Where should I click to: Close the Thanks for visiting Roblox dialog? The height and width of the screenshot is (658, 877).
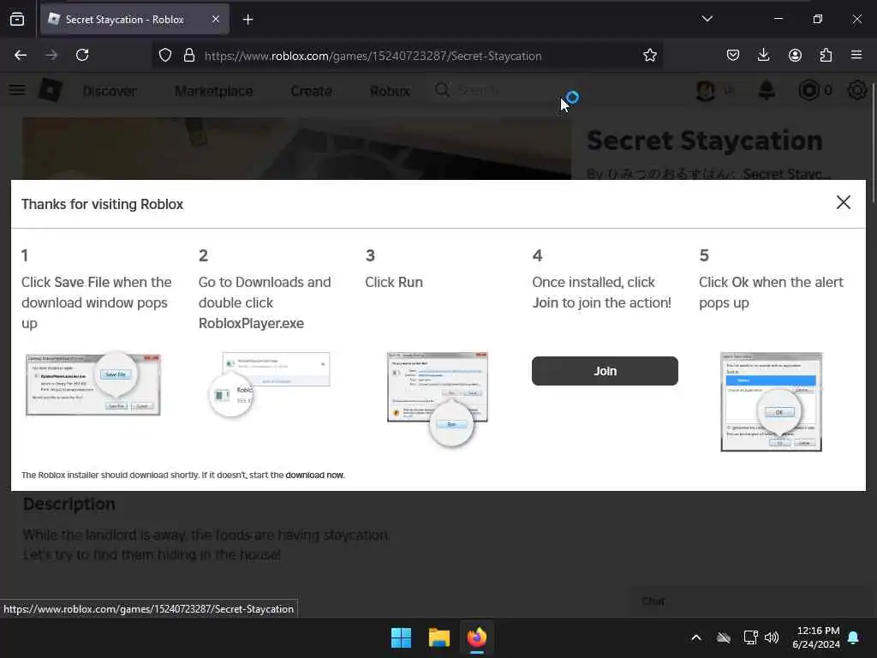tap(843, 202)
